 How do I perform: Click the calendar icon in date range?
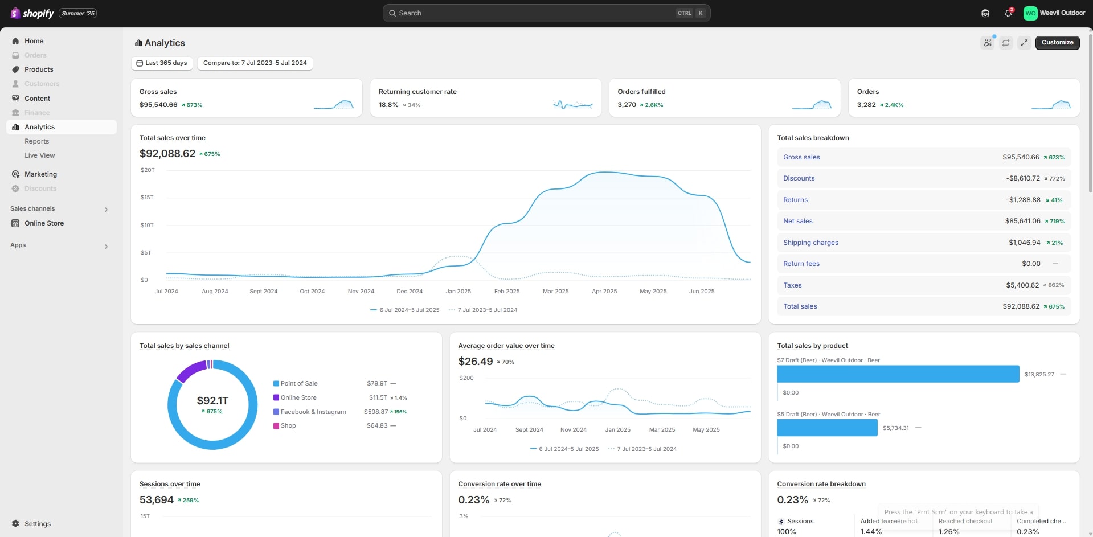(x=140, y=63)
